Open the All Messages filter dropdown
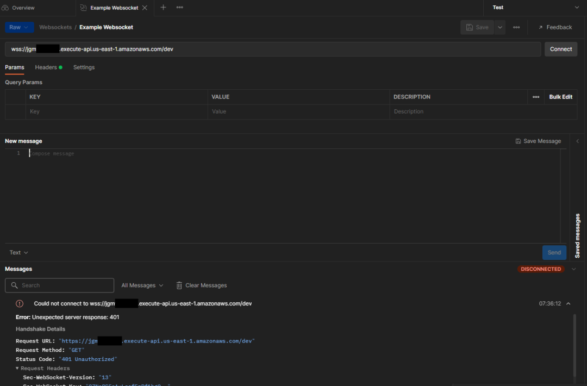The height and width of the screenshot is (386, 587). (142, 285)
